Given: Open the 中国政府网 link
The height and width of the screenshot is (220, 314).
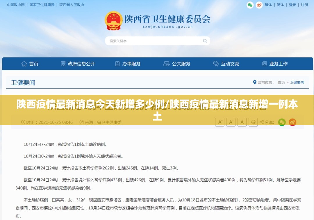Looking at the screenshot, I should pos(16,5).
